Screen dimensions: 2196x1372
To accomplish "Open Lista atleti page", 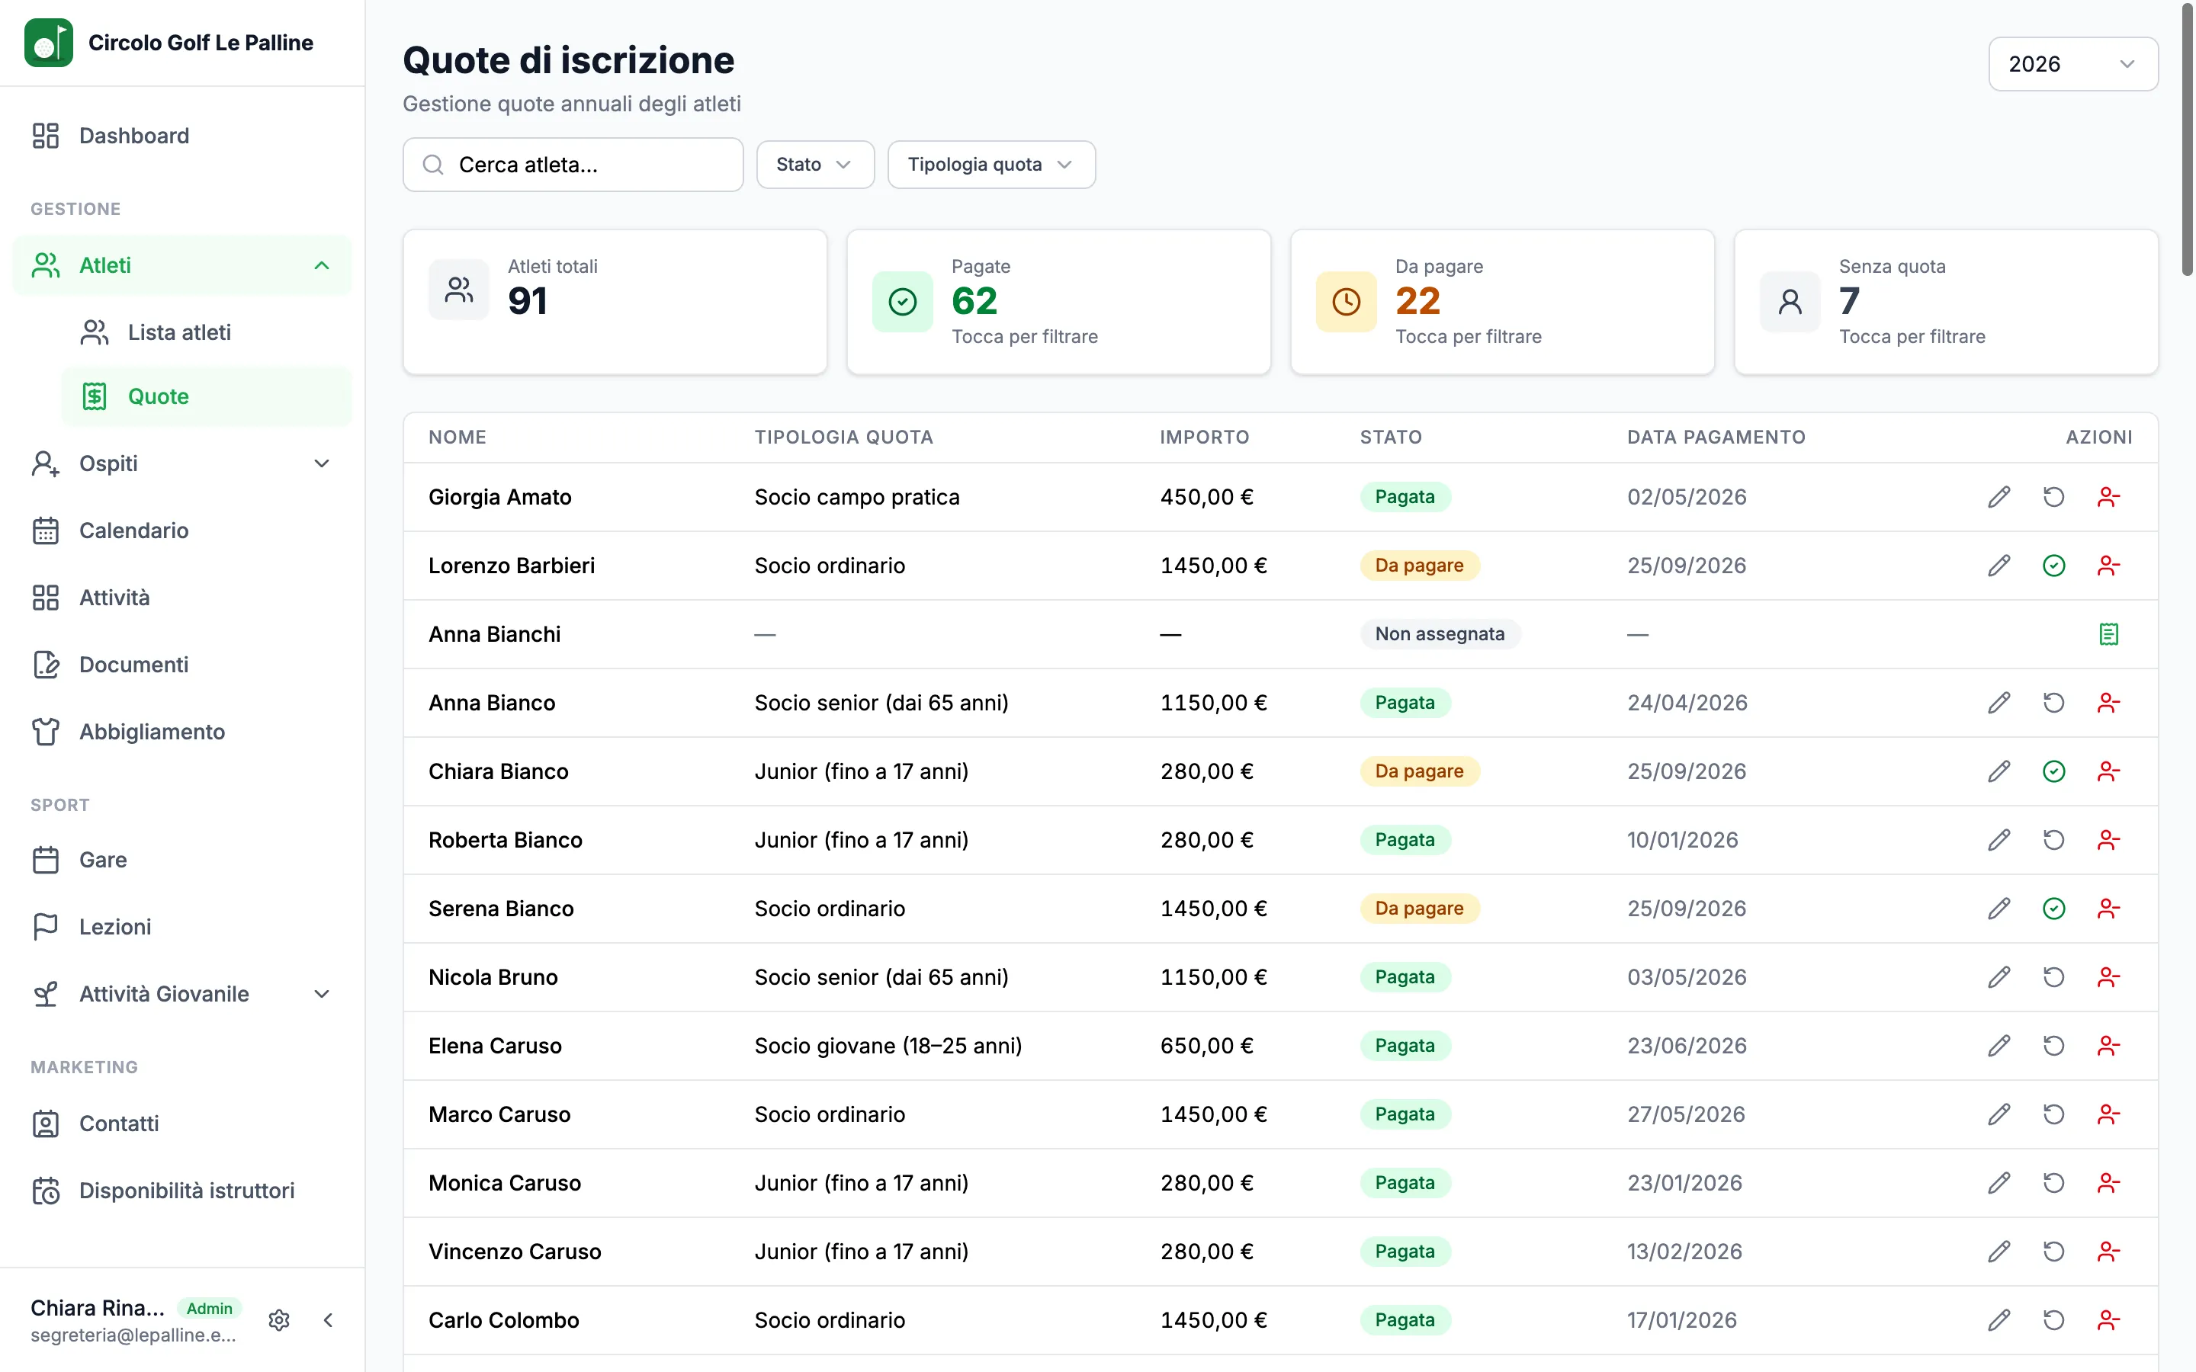I will point(207,333).
